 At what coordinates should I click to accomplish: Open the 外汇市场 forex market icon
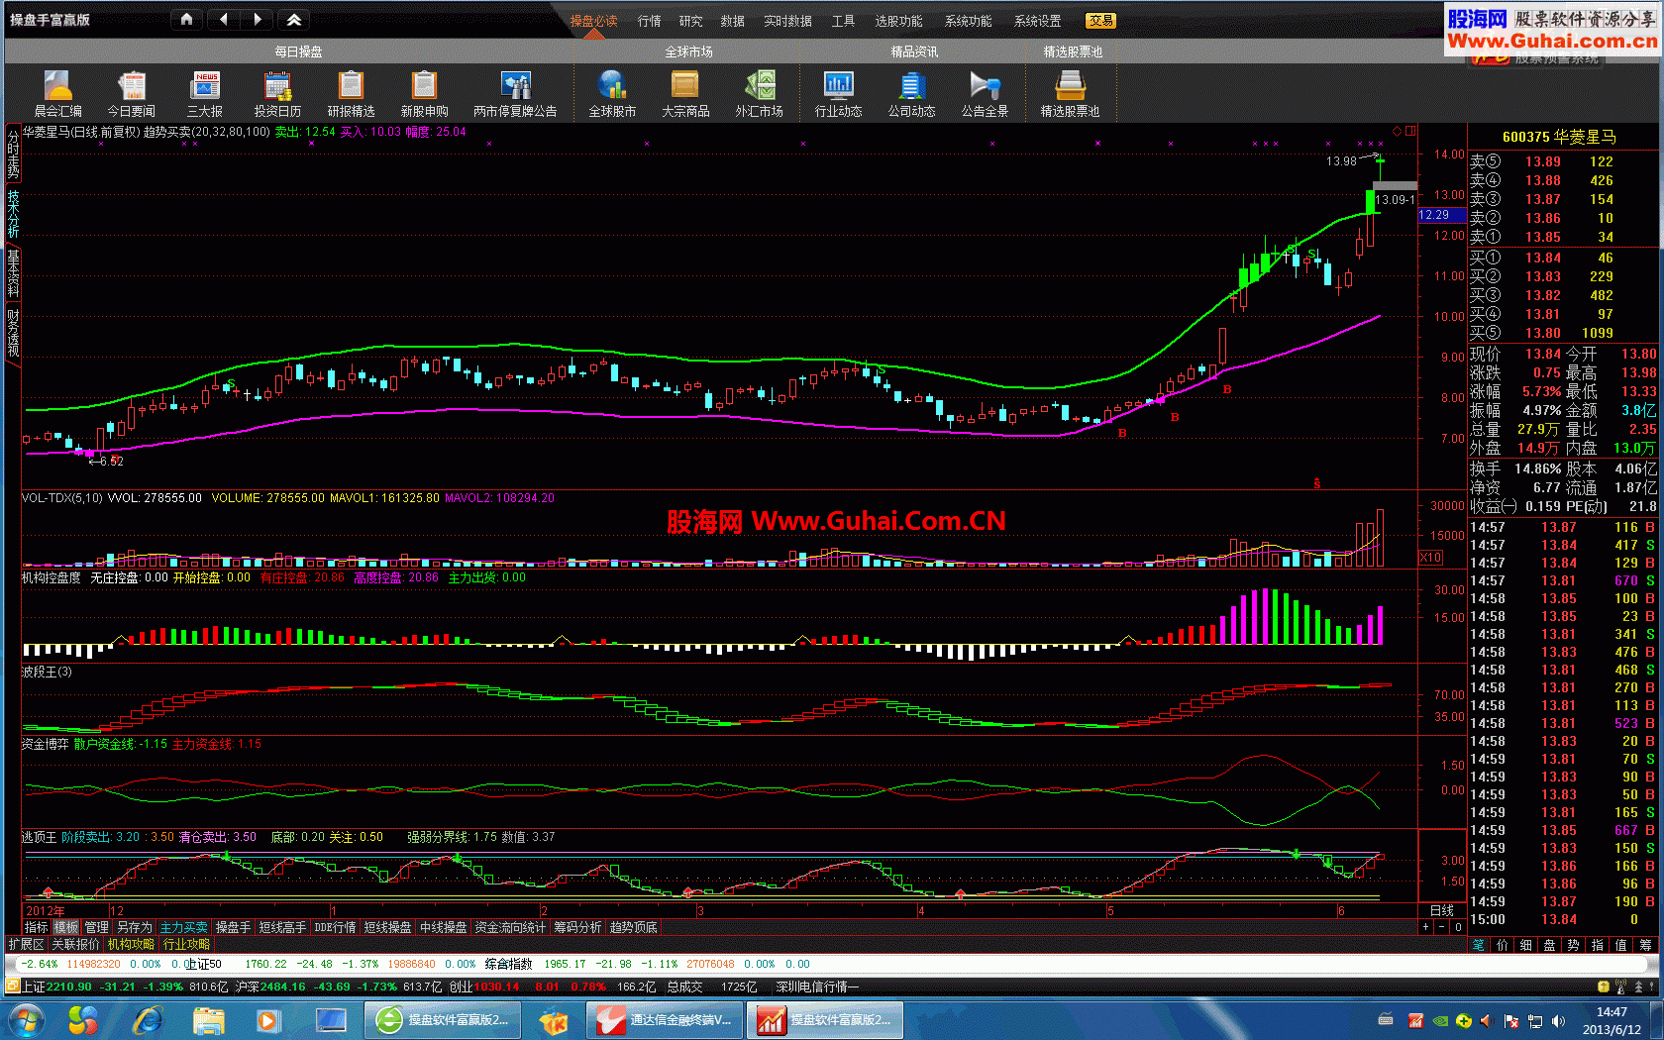(x=759, y=94)
